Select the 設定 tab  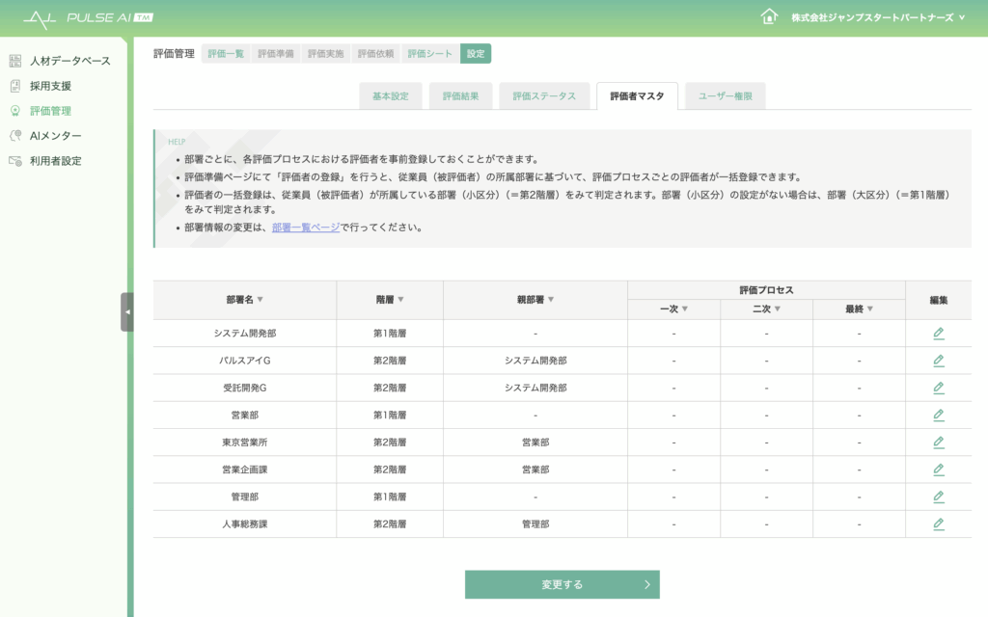point(476,54)
